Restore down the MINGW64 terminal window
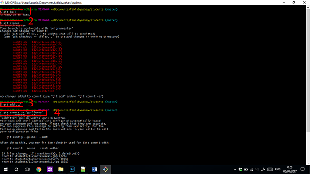This screenshot has height=174, width=310. point(294,3)
